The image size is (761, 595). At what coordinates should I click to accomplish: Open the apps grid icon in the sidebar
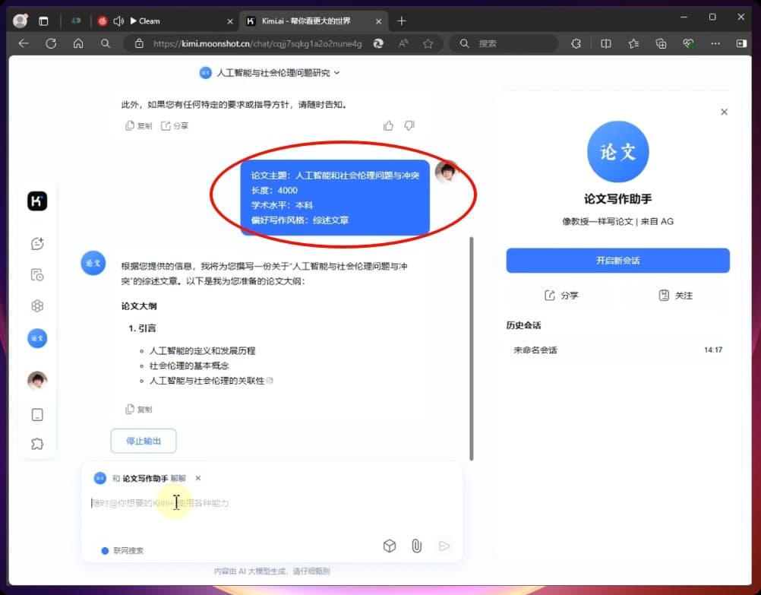click(x=37, y=305)
